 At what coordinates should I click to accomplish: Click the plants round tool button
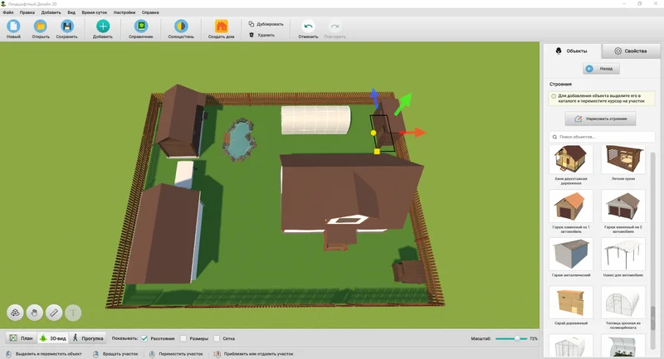tap(15, 313)
